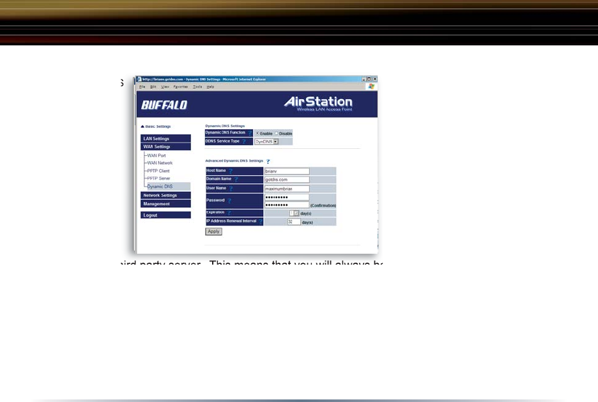598x402 pixels.
Task: Click help icon next to Domain Name
Action: 236,179
